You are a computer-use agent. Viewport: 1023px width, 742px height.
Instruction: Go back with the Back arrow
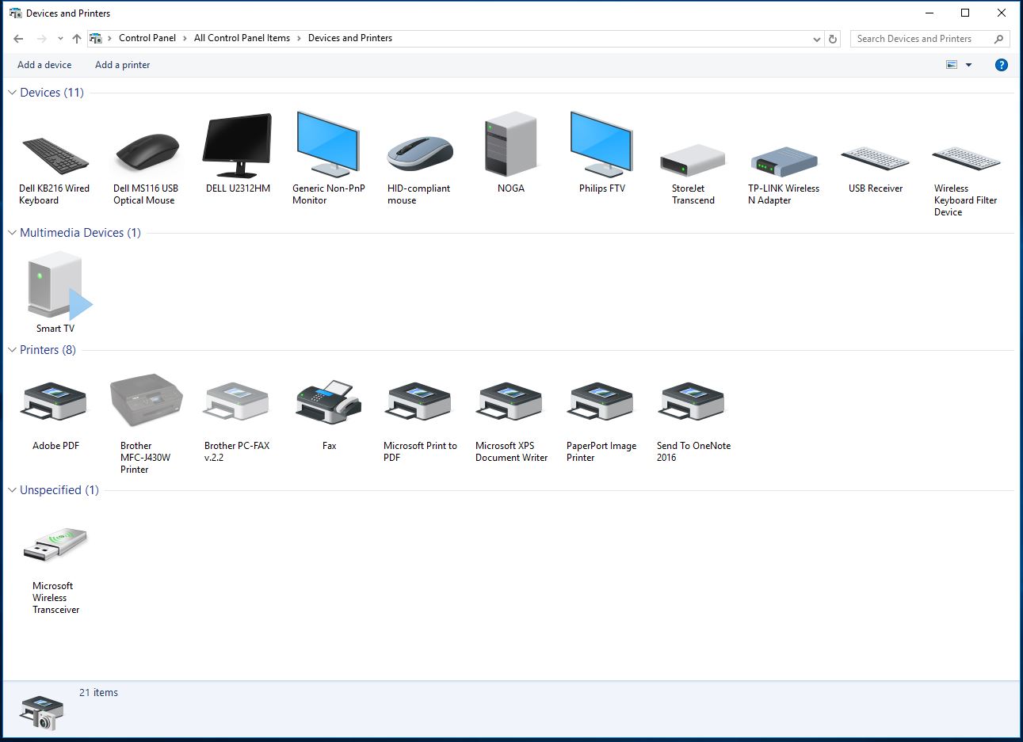18,38
